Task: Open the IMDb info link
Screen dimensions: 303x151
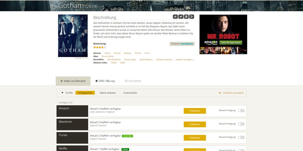Action: [x=122, y=63]
